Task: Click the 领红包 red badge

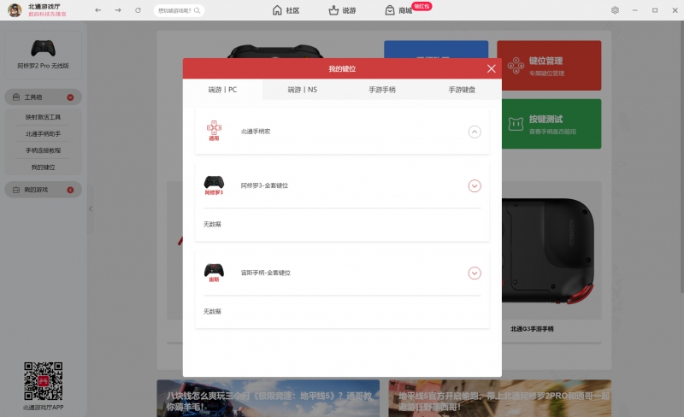Action: coord(422,6)
